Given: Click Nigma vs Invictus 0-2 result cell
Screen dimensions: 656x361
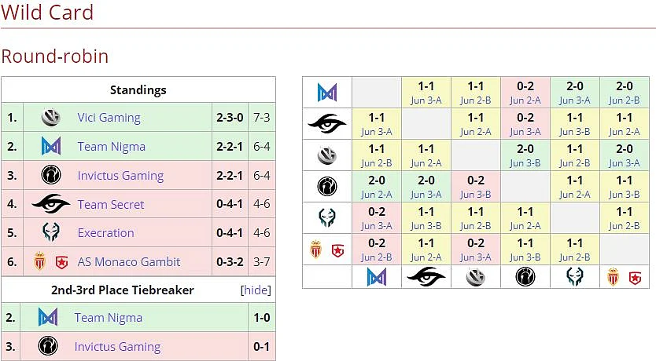Looking at the screenshot, I should (525, 93).
